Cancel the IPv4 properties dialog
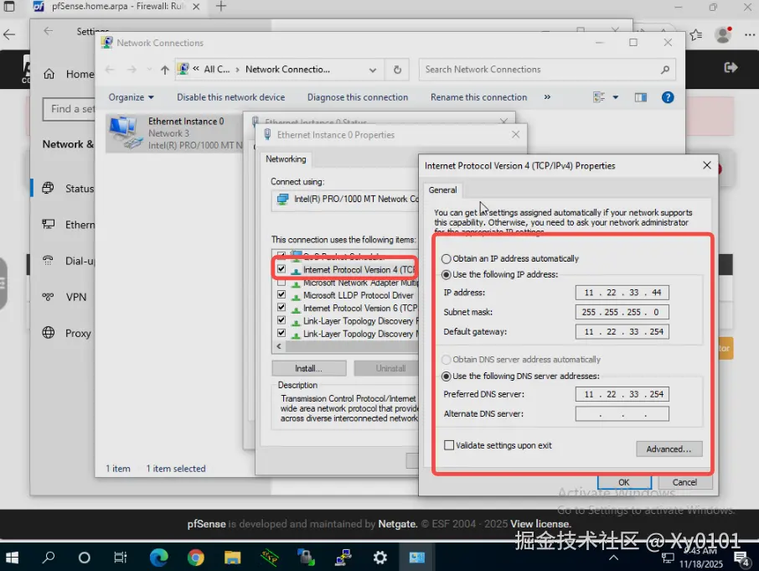Viewport: 759px width, 571px height. pos(684,482)
